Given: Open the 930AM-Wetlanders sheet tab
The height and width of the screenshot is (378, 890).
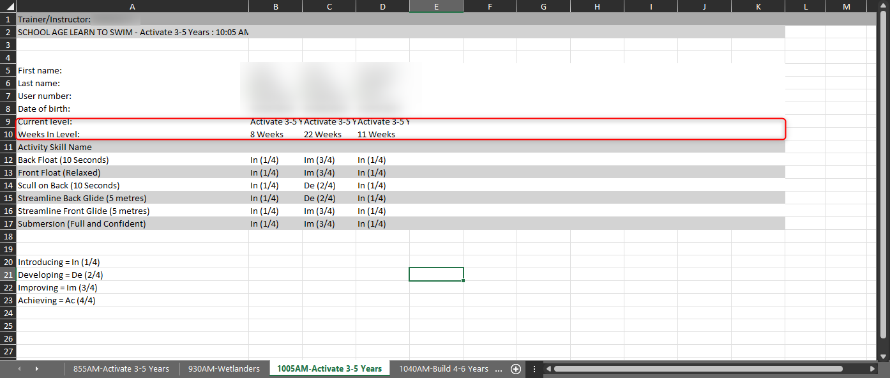Looking at the screenshot, I should (x=224, y=369).
